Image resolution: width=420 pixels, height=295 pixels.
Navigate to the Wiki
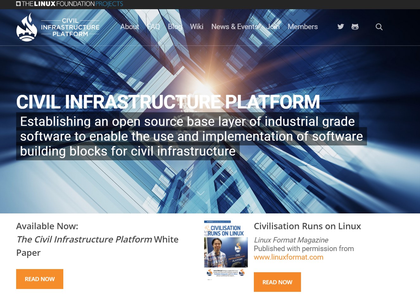[197, 27]
